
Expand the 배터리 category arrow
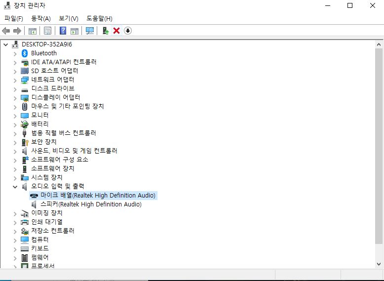tap(15, 125)
